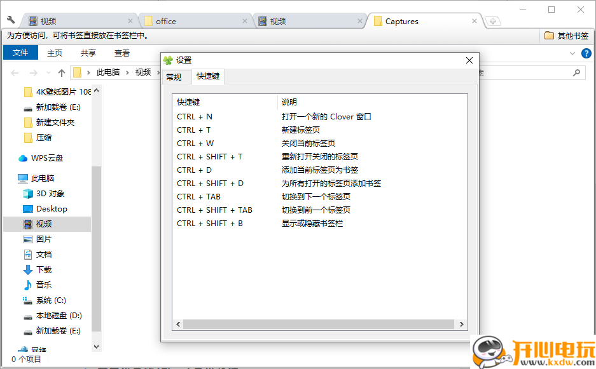Click the shortcut list horizontal scrollbar
The image size is (596, 369).
tap(318, 325)
